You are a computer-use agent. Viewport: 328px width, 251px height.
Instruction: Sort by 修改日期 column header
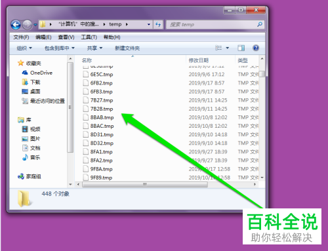click(199, 60)
